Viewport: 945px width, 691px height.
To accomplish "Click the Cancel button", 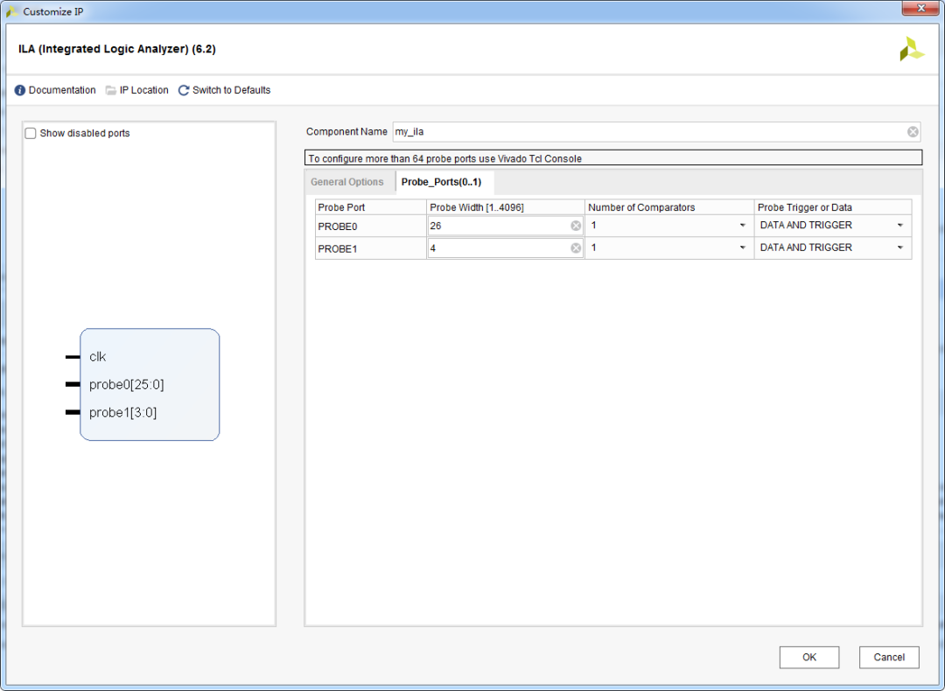I will pyautogui.click(x=889, y=657).
